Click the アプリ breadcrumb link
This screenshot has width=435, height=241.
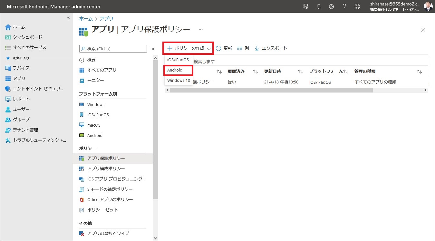pyautogui.click(x=107, y=19)
